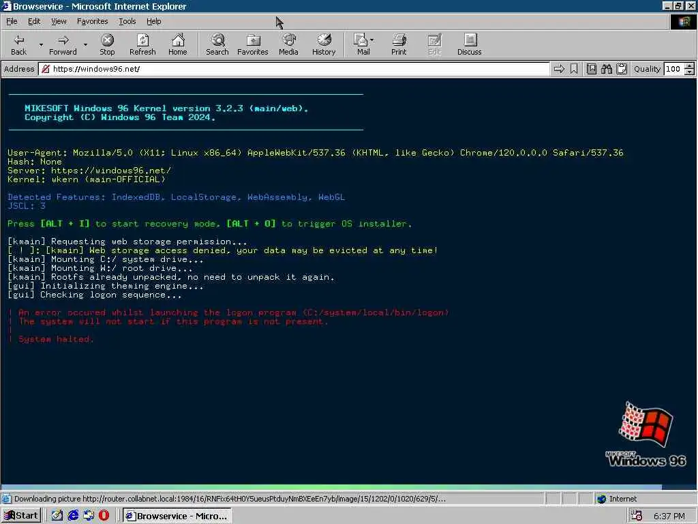The width and height of the screenshot is (698, 524).
Task: Open the Forward history dropdown arrow
Action: [x=85, y=44]
